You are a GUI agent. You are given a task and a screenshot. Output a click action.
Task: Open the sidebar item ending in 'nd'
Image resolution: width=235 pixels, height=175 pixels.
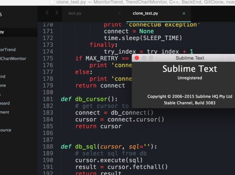tap(3, 77)
